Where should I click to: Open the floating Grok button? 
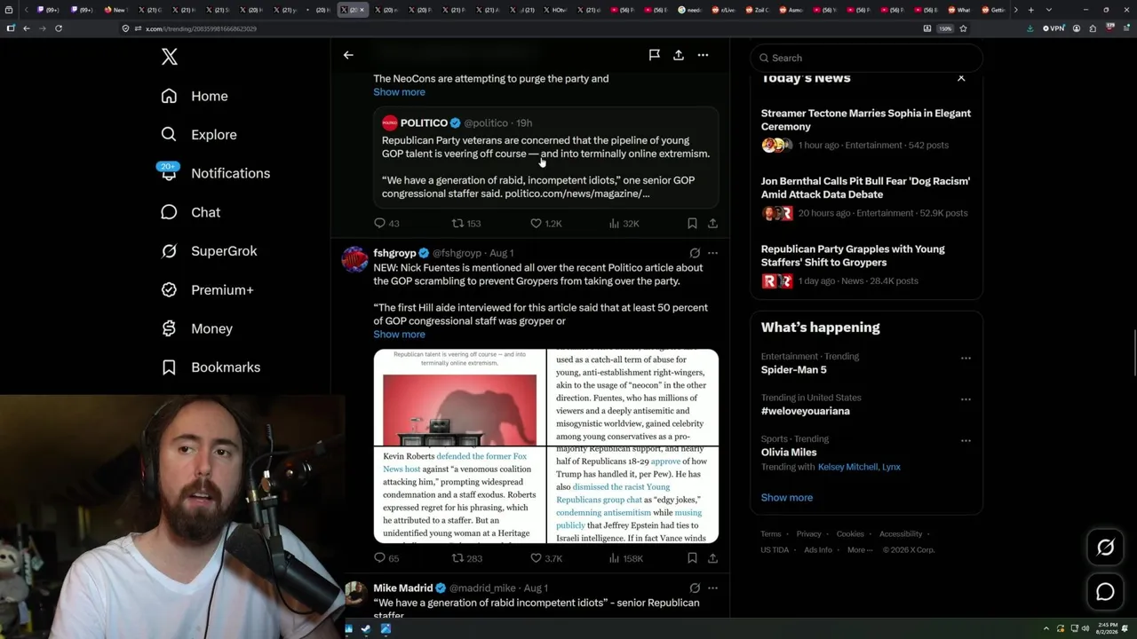[1105, 548]
